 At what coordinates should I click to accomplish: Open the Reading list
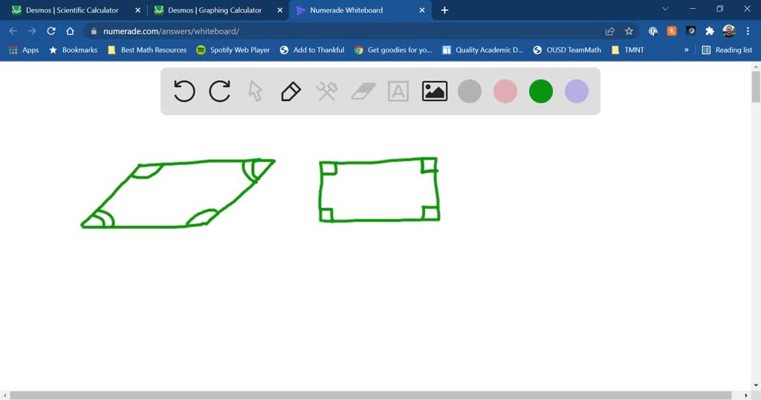[727, 50]
